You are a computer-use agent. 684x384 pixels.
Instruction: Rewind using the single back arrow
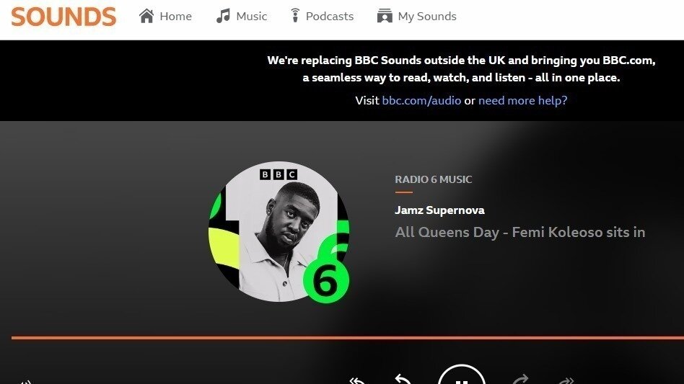point(403,379)
